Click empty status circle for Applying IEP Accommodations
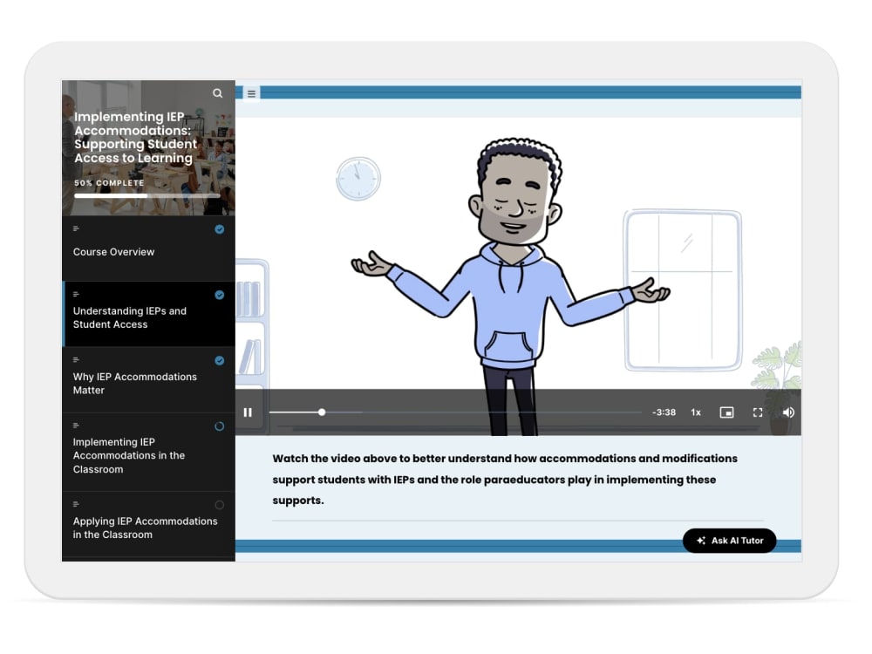The image size is (872, 654). click(x=220, y=505)
